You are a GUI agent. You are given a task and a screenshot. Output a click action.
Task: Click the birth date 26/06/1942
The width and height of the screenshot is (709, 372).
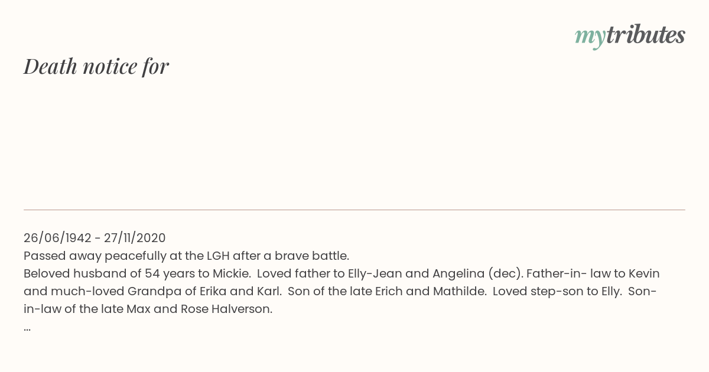57,238
